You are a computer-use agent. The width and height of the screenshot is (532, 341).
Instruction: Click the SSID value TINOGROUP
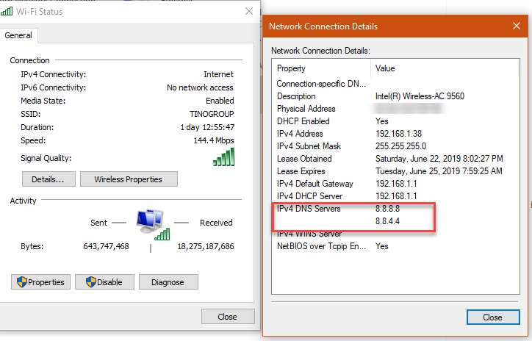click(x=212, y=114)
